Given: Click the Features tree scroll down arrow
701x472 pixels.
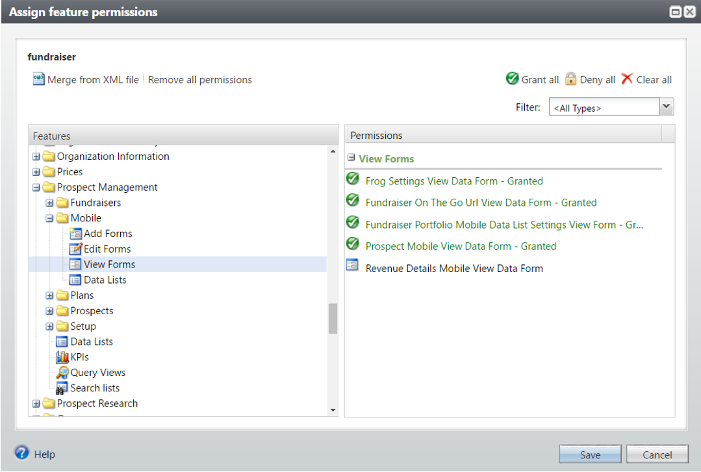Looking at the screenshot, I should tap(333, 410).
